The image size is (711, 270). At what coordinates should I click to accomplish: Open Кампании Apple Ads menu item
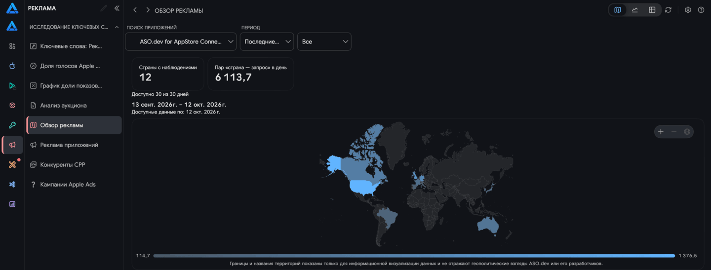pyautogui.click(x=74, y=184)
